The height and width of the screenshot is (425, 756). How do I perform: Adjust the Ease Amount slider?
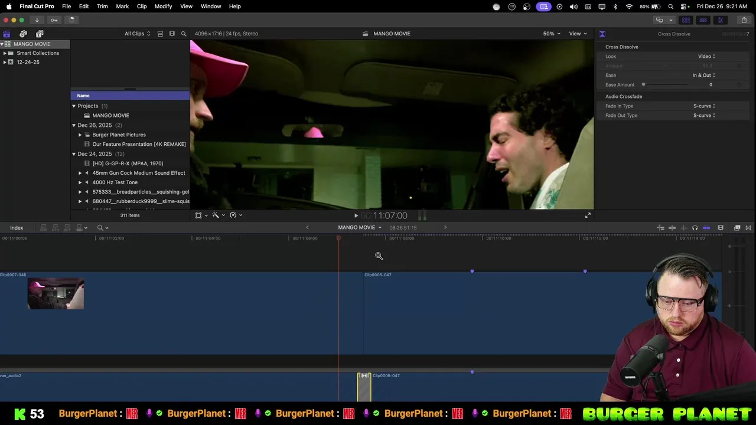click(x=644, y=84)
